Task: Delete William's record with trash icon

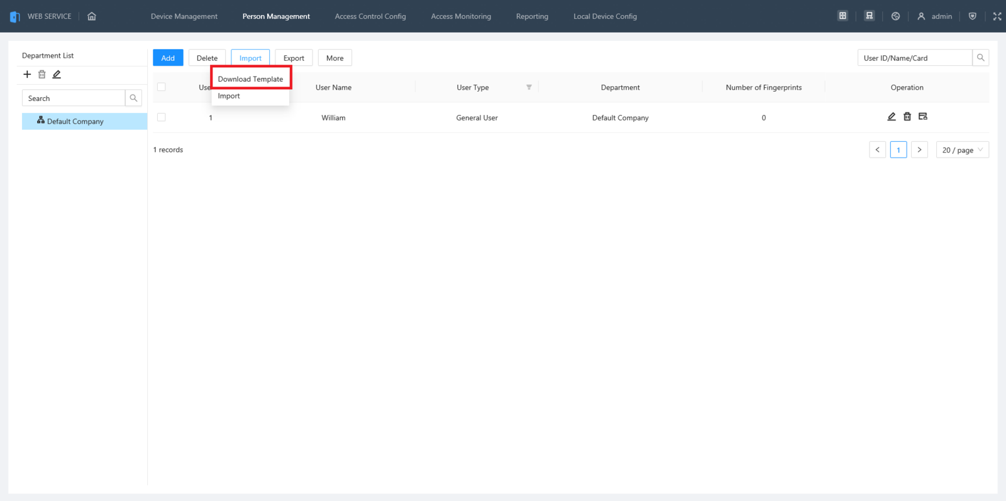Action: pos(907,117)
